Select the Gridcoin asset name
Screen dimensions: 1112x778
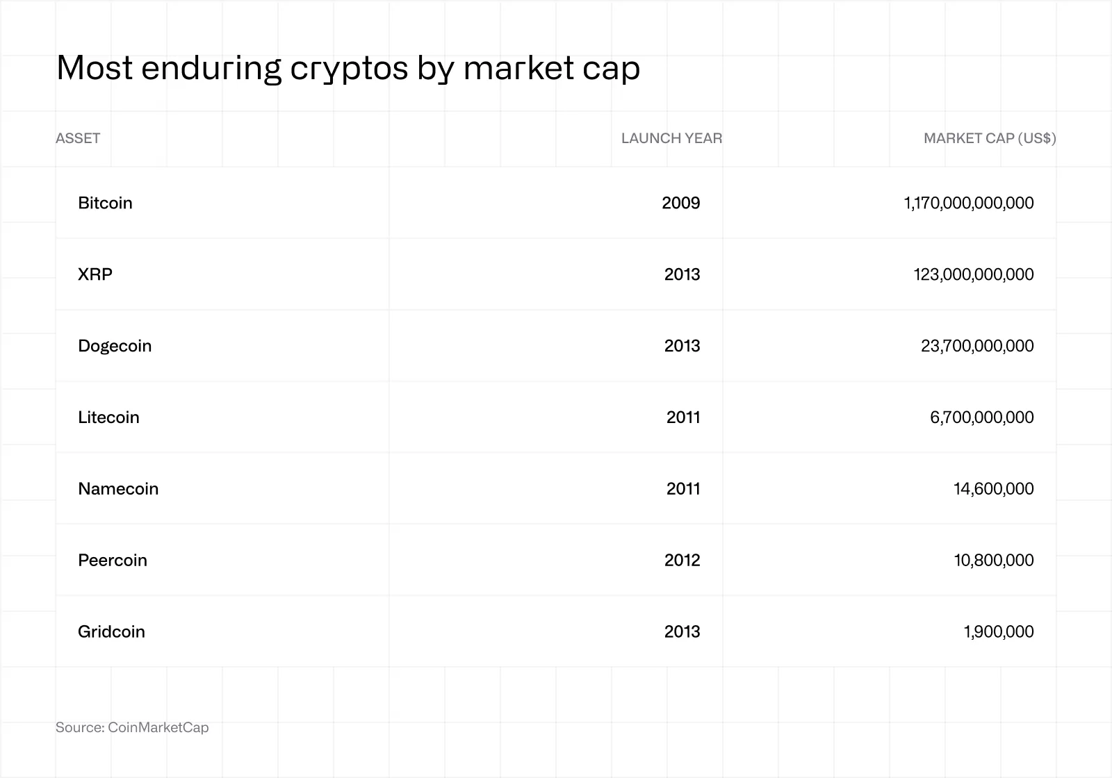coord(111,632)
